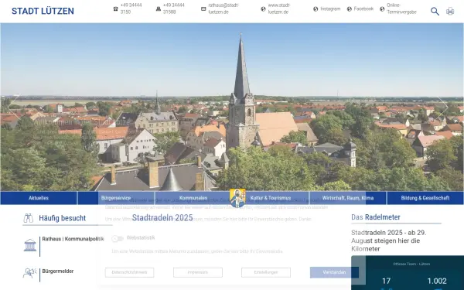Image resolution: width=464 pixels, height=290 pixels.
Task: Click the Verstanden button
Action: pos(334,272)
